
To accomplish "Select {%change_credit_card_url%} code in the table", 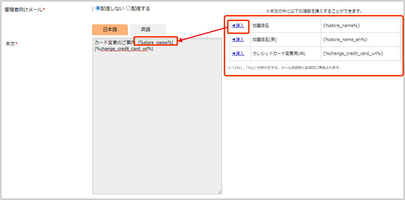I will click(353, 53).
